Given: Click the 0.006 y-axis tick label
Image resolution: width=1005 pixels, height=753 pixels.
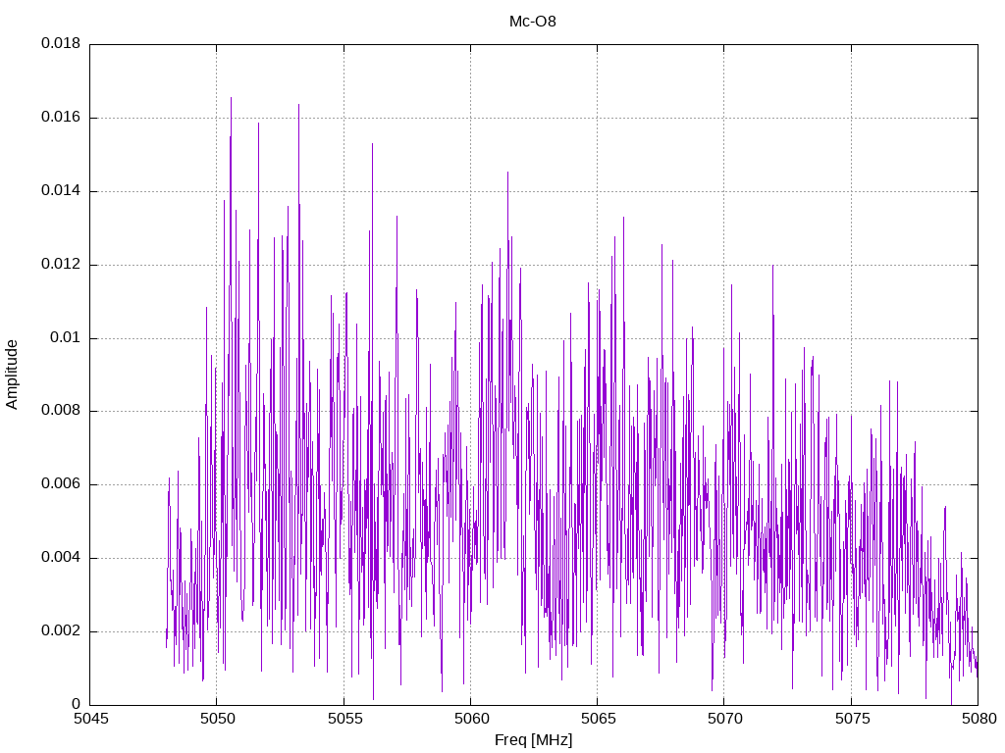Looking at the screenshot, I should [61, 484].
